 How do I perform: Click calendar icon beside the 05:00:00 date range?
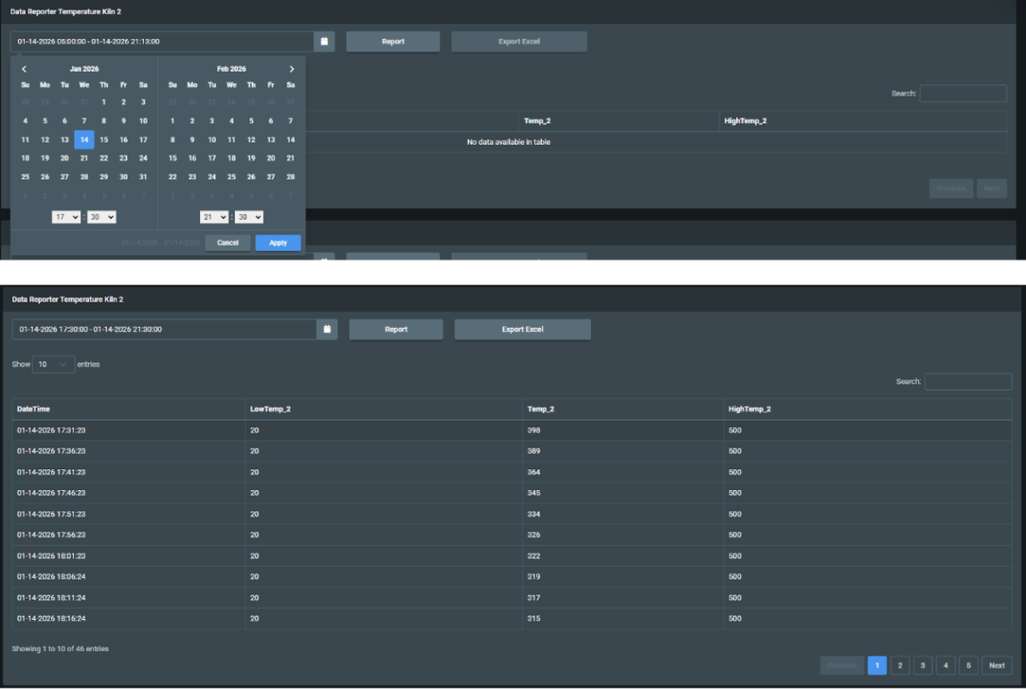[324, 41]
